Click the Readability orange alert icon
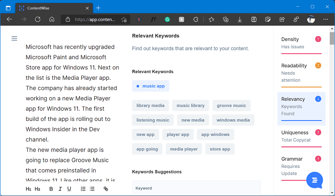Screen dimensions: 335x196 pos(318,65)
